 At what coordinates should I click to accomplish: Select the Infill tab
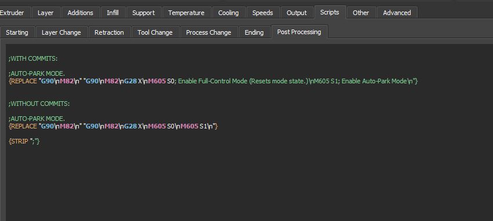click(113, 13)
